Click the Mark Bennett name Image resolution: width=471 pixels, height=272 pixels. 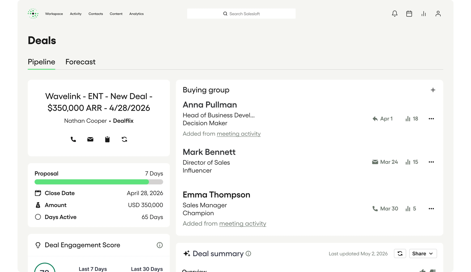tap(209, 152)
